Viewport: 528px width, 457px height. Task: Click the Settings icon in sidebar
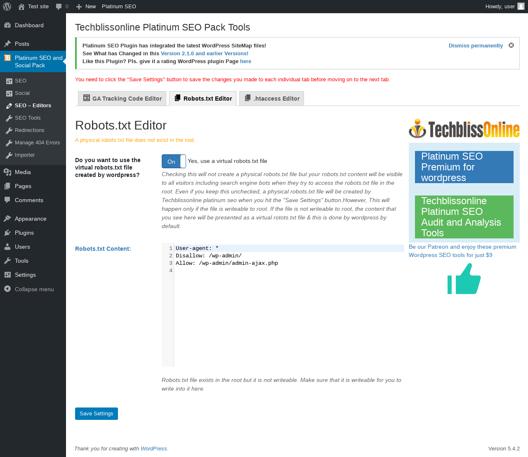pos(7,275)
